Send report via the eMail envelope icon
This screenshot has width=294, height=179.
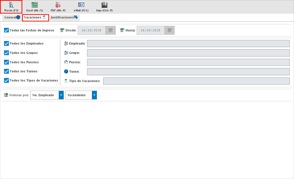click(81, 5)
